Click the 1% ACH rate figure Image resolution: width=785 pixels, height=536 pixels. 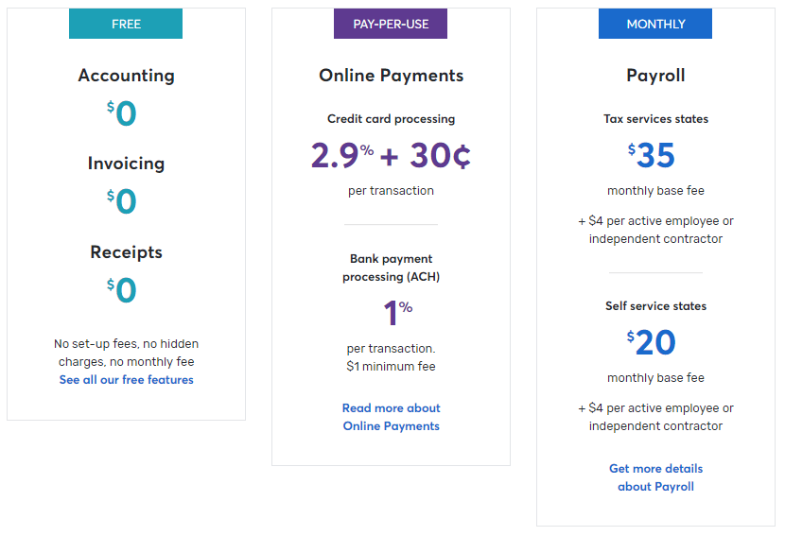coord(398,313)
